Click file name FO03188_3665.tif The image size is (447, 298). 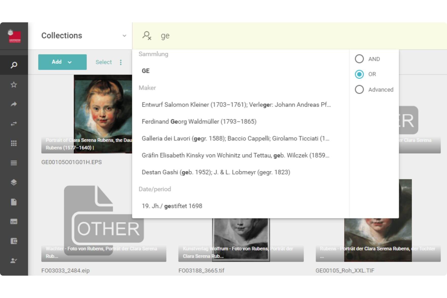tap(201, 271)
